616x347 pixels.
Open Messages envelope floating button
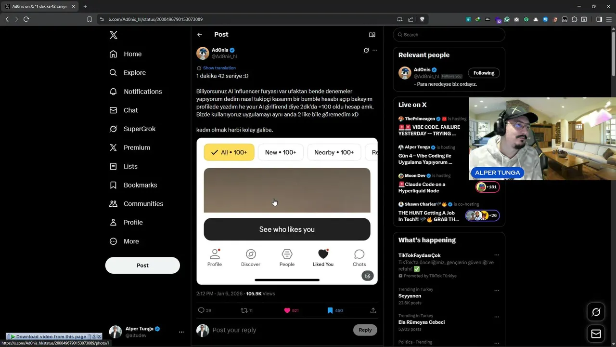click(596, 334)
